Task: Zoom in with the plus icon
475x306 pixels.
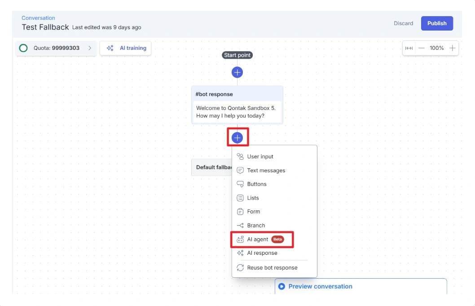Action: click(x=452, y=48)
